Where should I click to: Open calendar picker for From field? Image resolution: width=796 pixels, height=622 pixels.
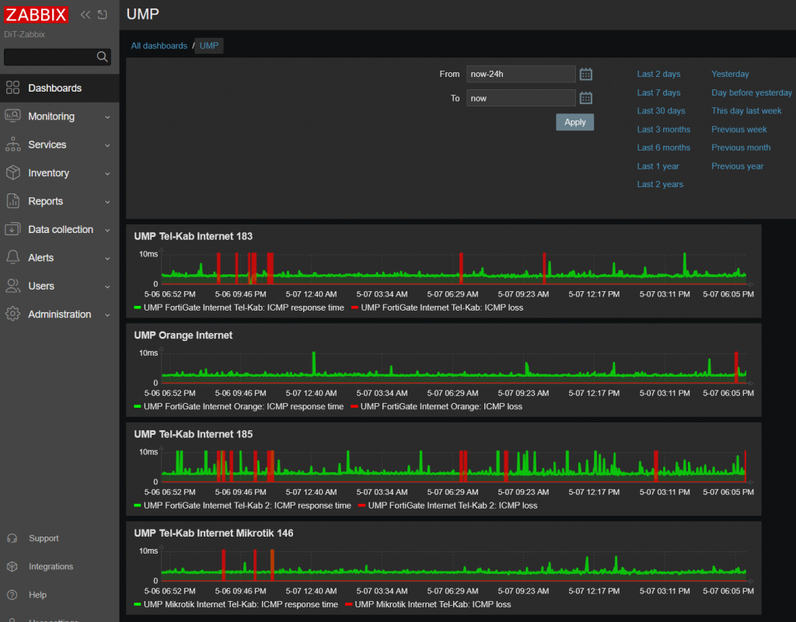(586, 74)
